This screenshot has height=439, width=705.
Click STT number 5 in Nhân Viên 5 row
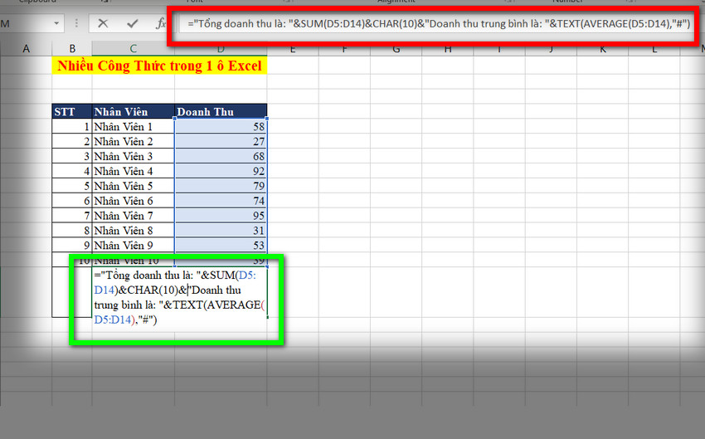[x=72, y=186]
